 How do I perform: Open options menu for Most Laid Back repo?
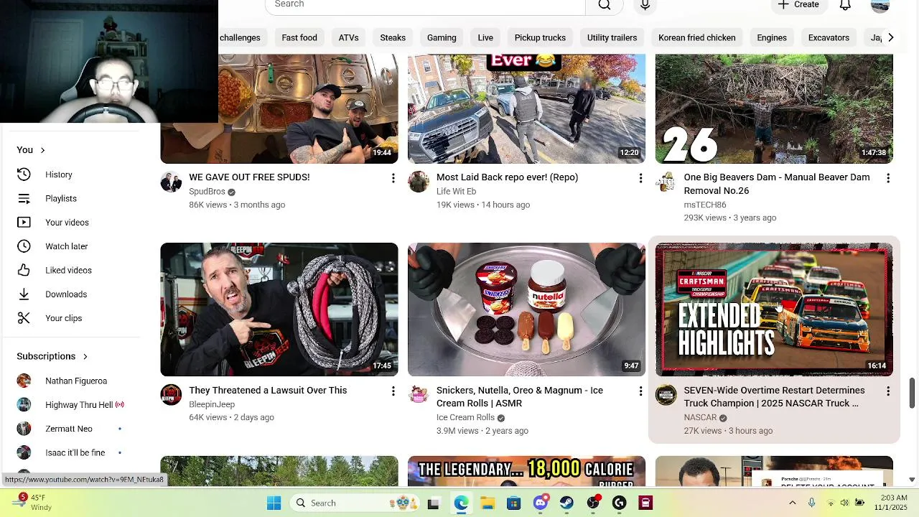tap(640, 178)
